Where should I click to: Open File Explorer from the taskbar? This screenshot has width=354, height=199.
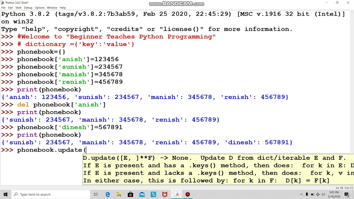(x=119, y=194)
